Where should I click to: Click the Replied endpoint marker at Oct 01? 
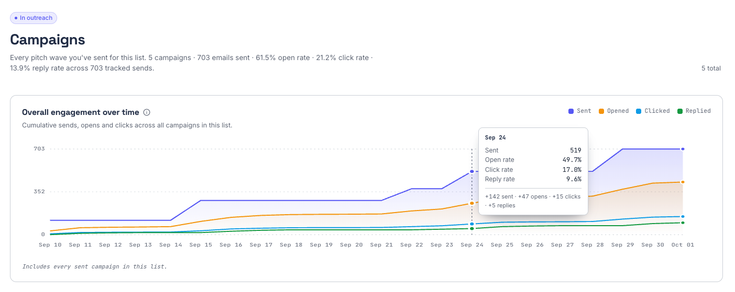683,223
